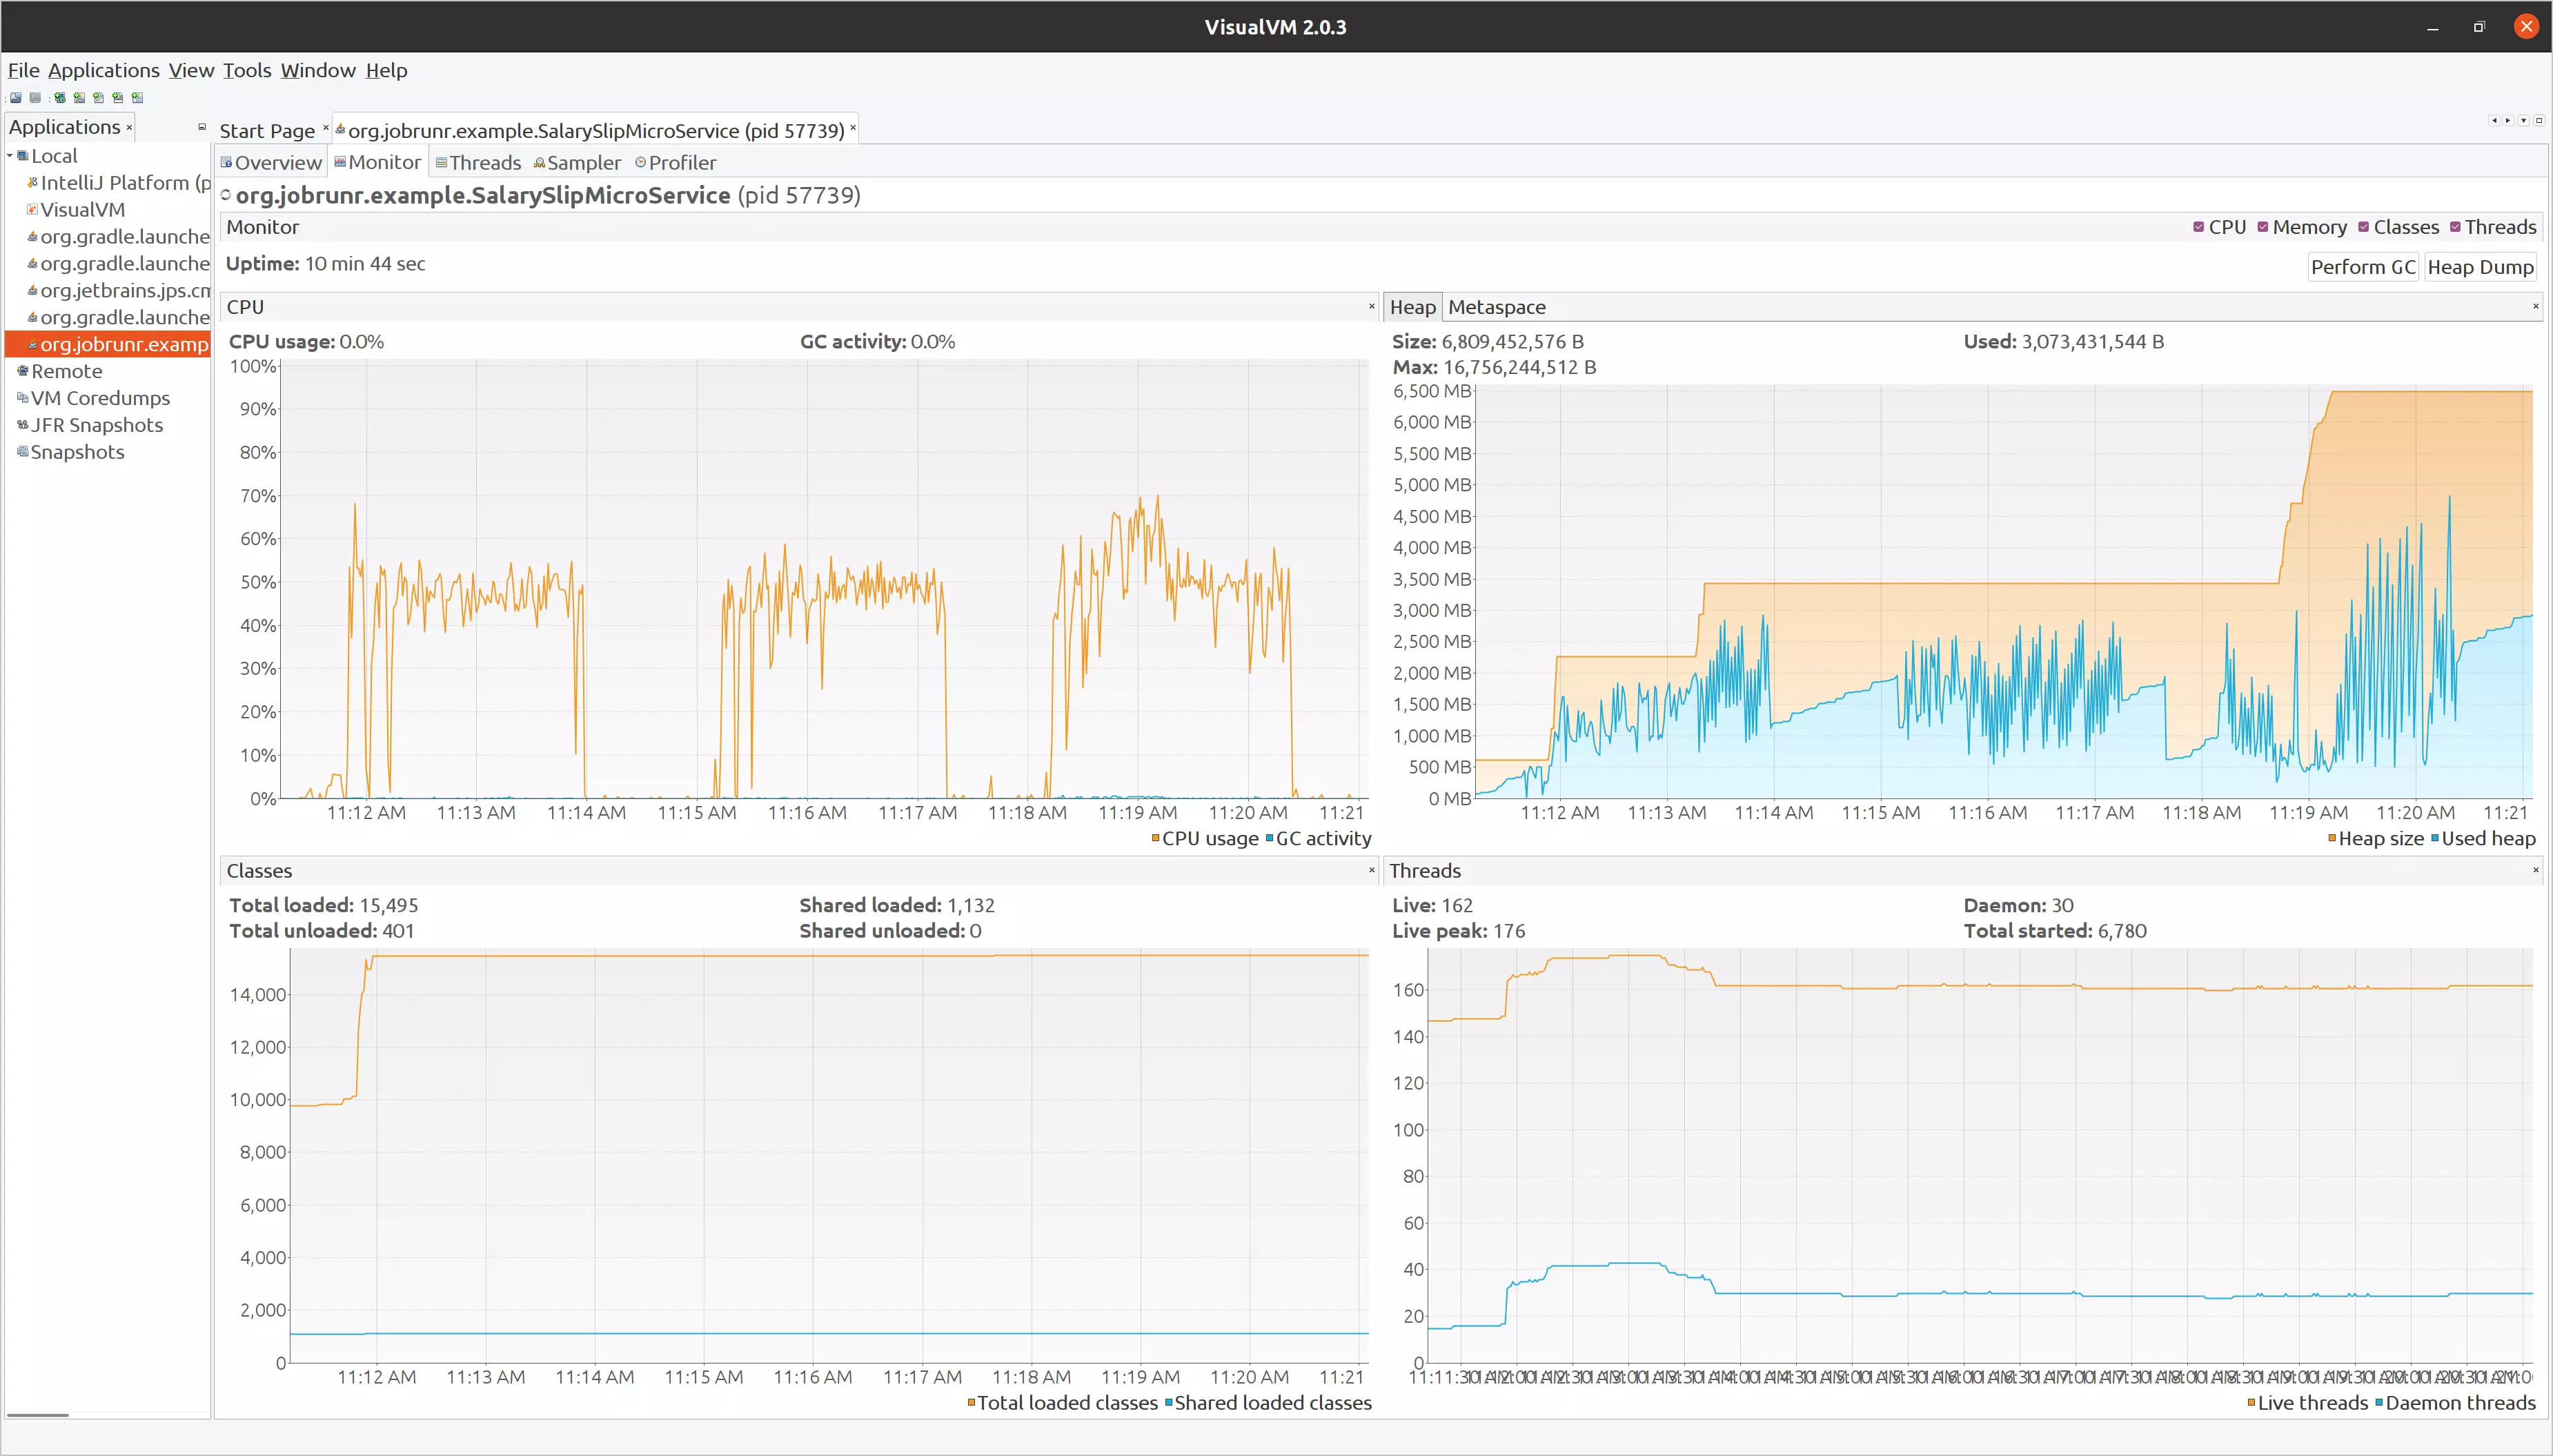Image resolution: width=2553 pixels, height=1456 pixels.
Task: Select the org.jobrunr.examp application in tree
Action: [108, 344]
